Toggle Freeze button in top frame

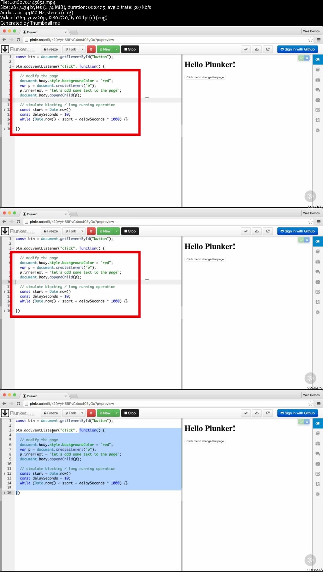point(51,49)
